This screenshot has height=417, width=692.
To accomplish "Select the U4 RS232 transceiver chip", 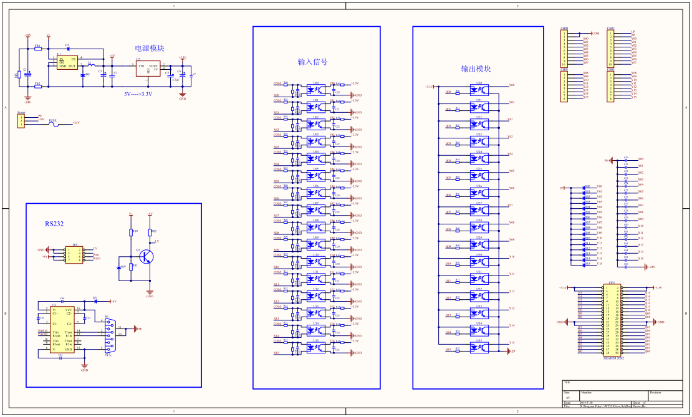I will (62, 330).
